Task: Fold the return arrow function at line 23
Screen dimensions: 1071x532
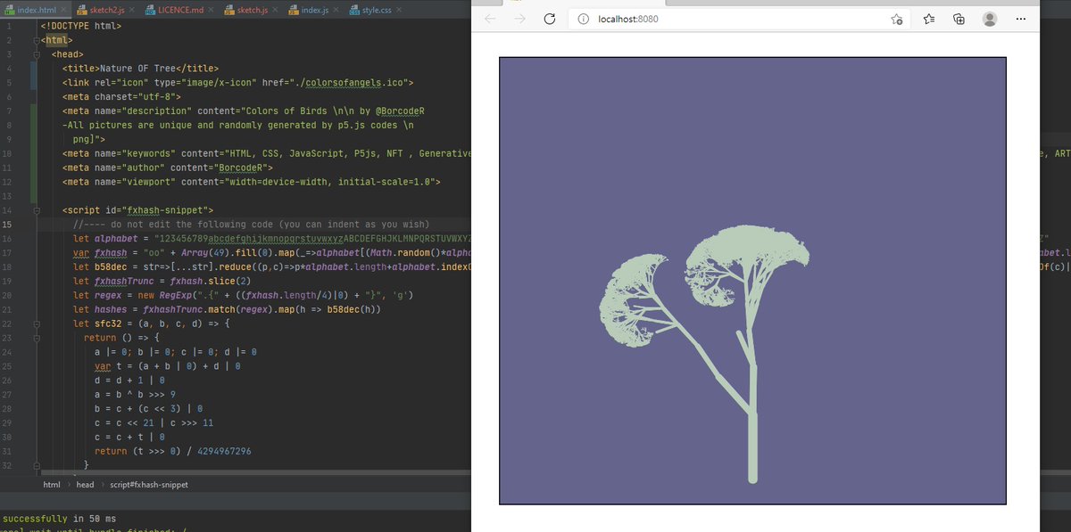Action: click(x=37, y=338)
